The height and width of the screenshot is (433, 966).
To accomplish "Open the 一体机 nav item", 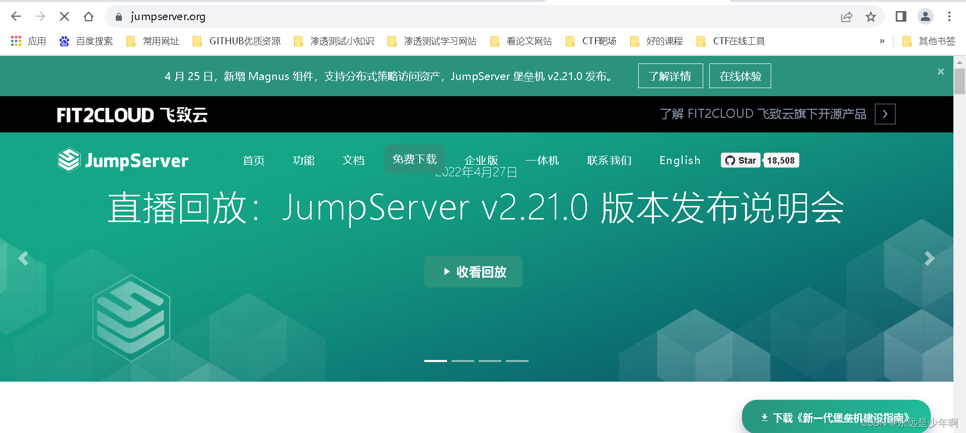I will 542,160.
